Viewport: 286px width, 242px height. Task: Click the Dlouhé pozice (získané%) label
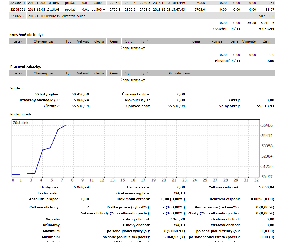(217, 207)
